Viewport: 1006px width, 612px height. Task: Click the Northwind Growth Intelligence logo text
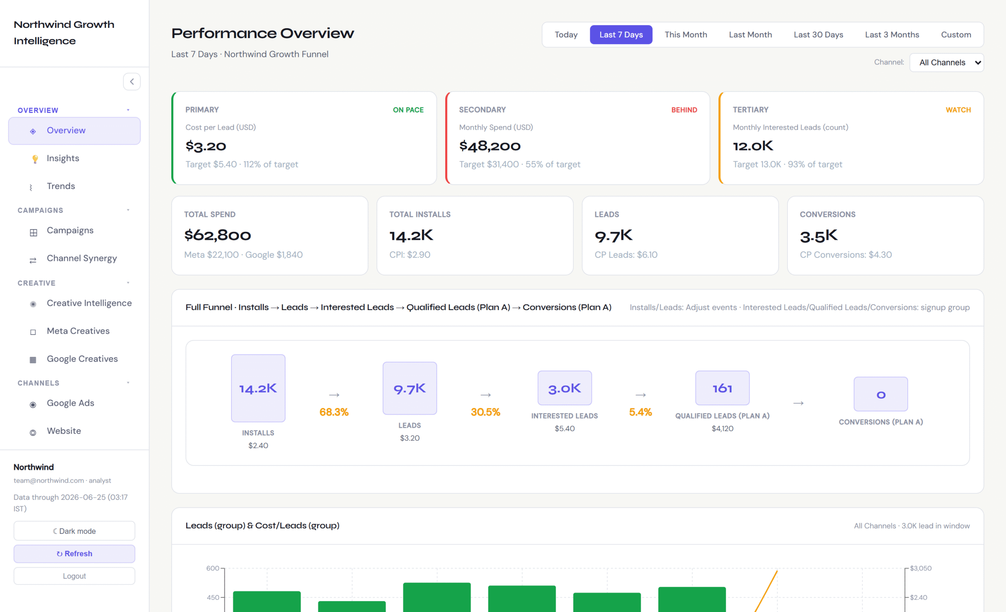click(64, 33)
